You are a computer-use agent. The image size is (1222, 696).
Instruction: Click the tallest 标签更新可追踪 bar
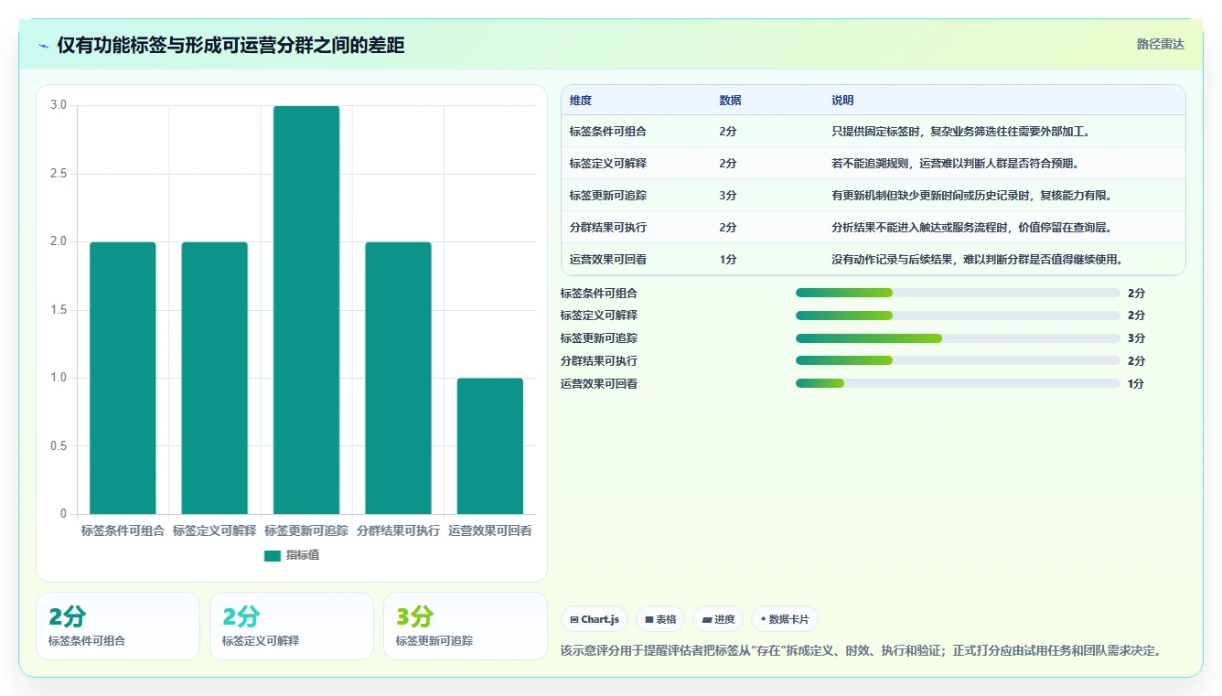pos(306,310)
